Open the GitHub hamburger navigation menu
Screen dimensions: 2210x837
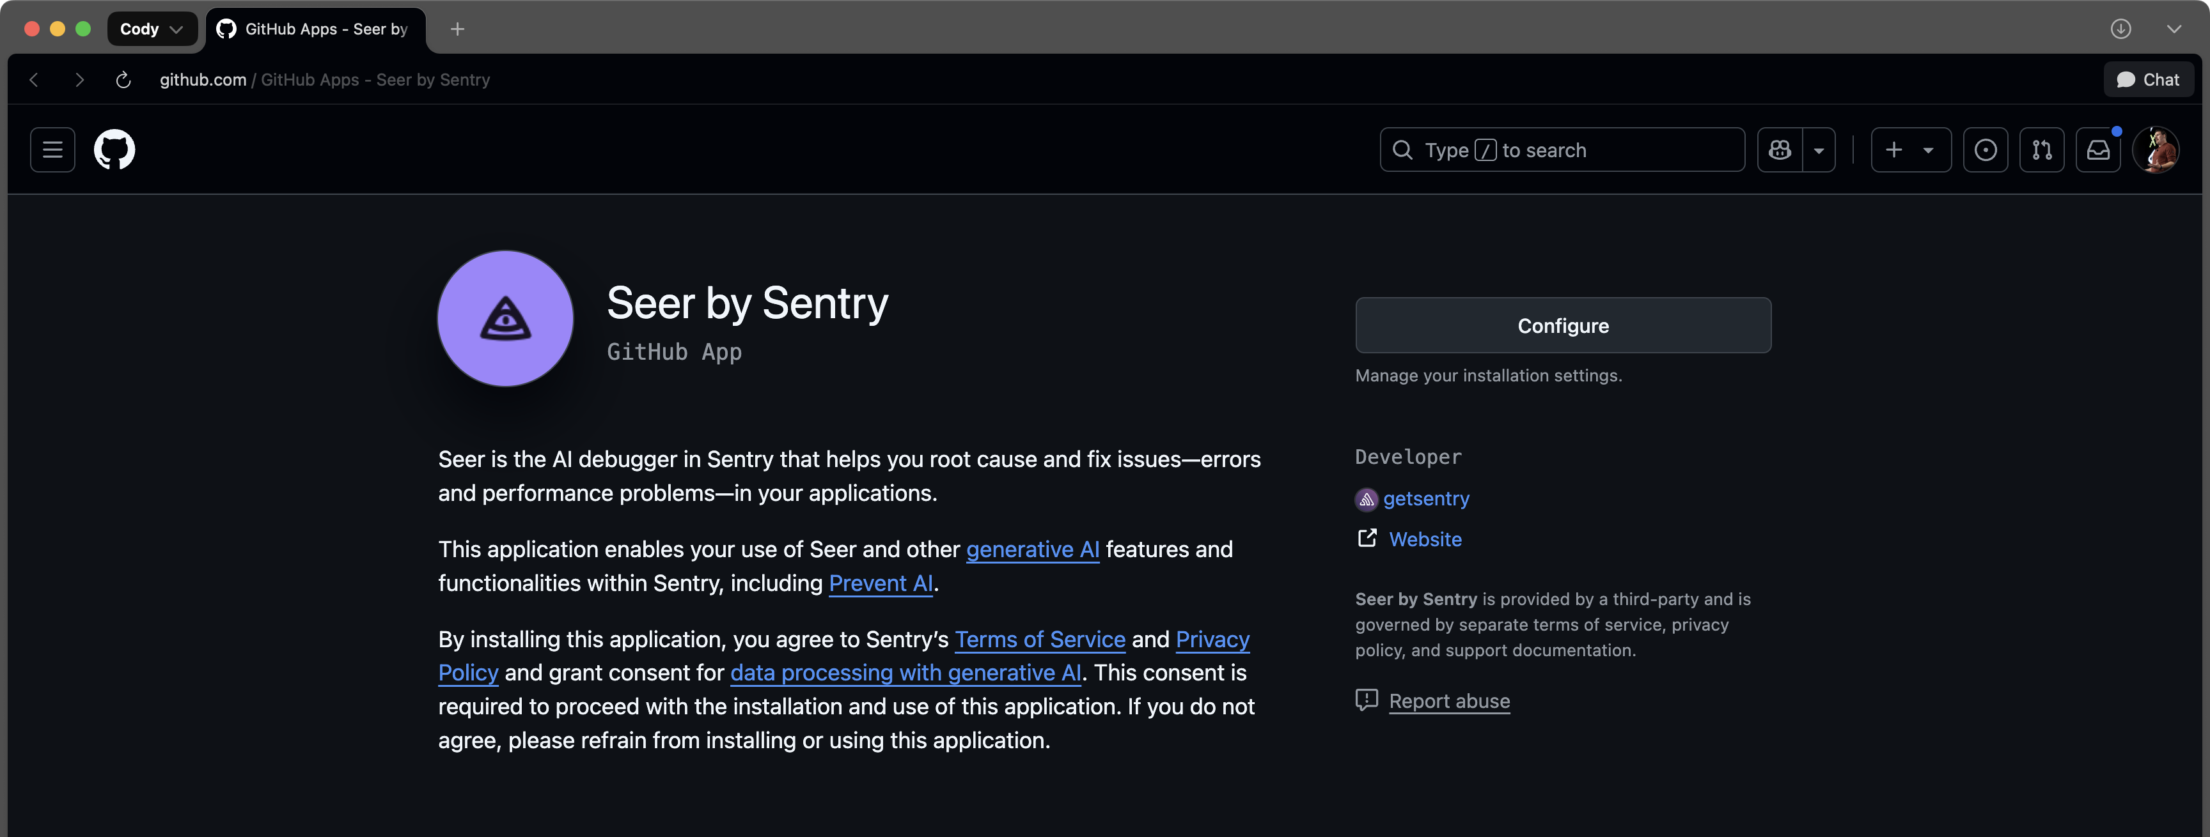tap(52, 150)
